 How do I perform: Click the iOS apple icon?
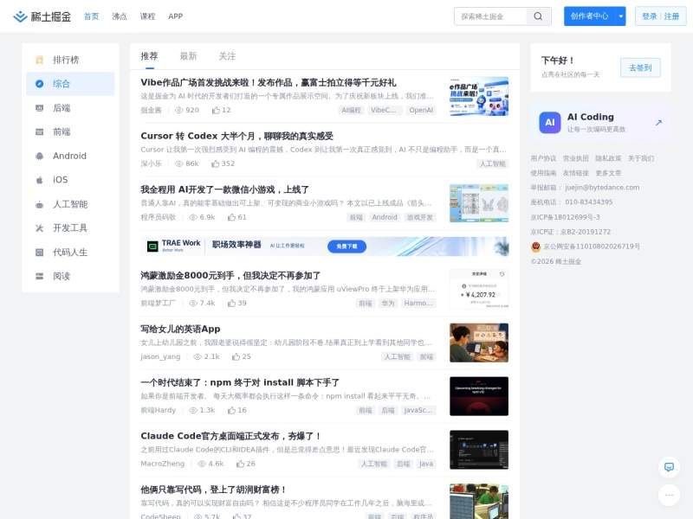pyautogui.click(x=39, y=180)
